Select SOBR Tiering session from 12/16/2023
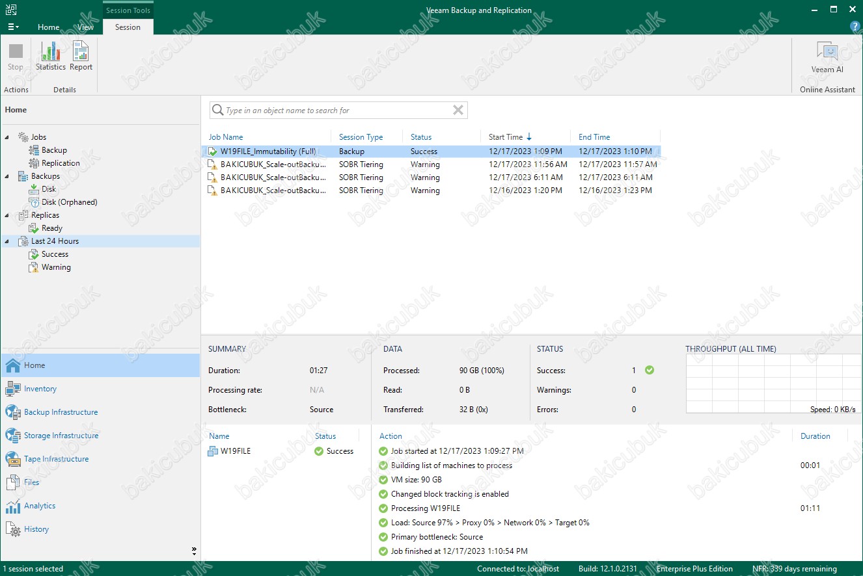 434,190
